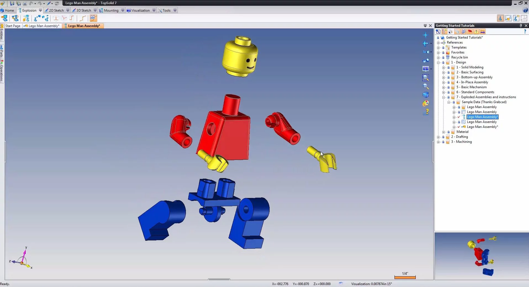The width and height of the screenshot is (529, 287).
Task: Click the Save All icon
Action: click(x=19, y=3)
